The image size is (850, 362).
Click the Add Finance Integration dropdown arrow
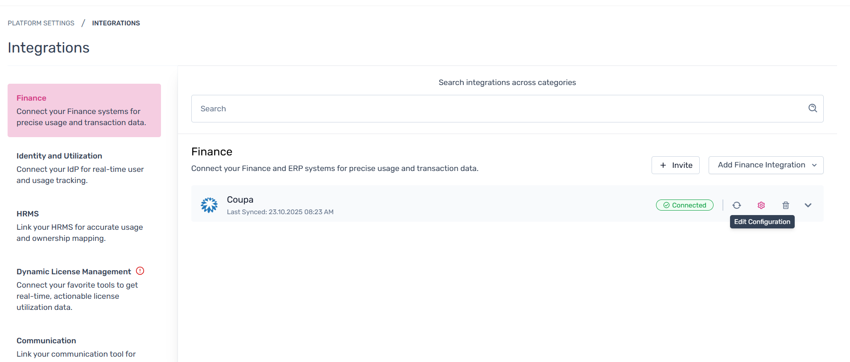[814, 165]
